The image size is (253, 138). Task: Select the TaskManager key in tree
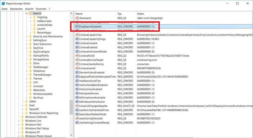click(x=41, y=67)
